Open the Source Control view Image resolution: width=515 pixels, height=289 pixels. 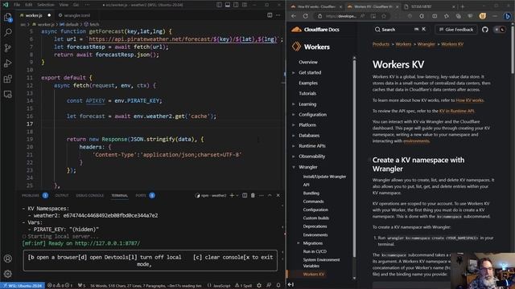click(7, 48)
